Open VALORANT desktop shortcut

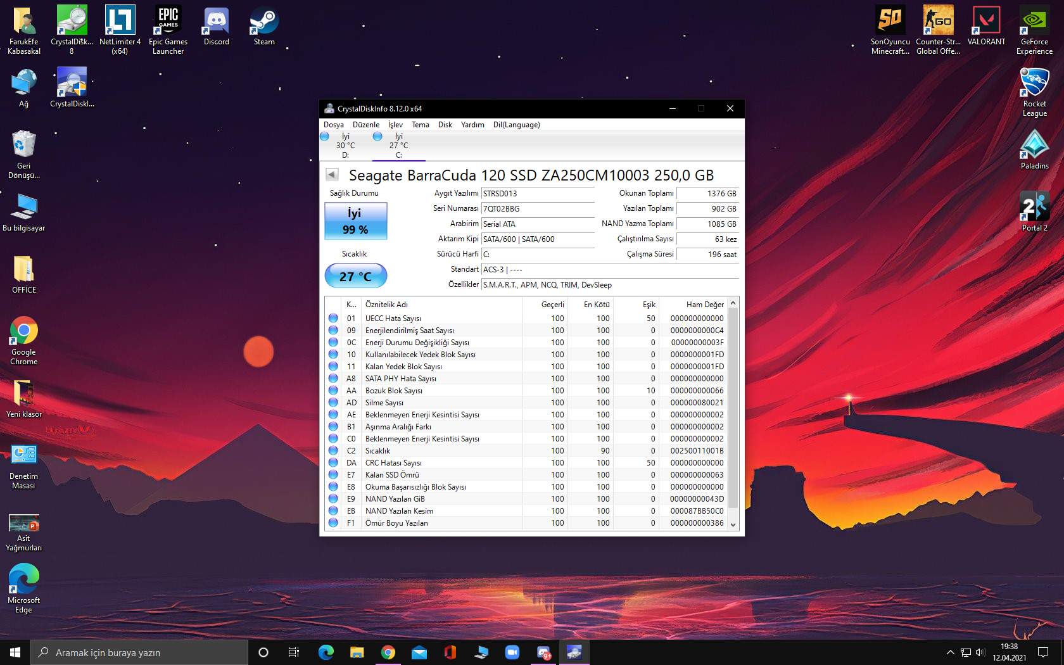[x=986, y=27]
